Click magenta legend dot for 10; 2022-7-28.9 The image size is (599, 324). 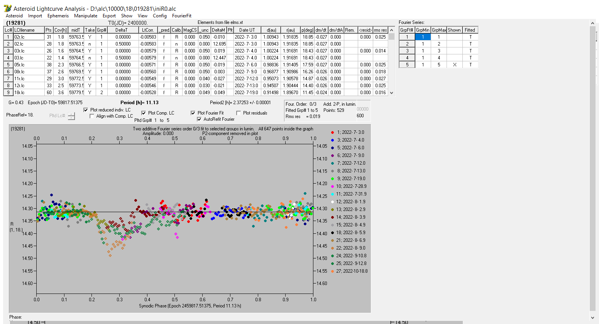(332, 186)
